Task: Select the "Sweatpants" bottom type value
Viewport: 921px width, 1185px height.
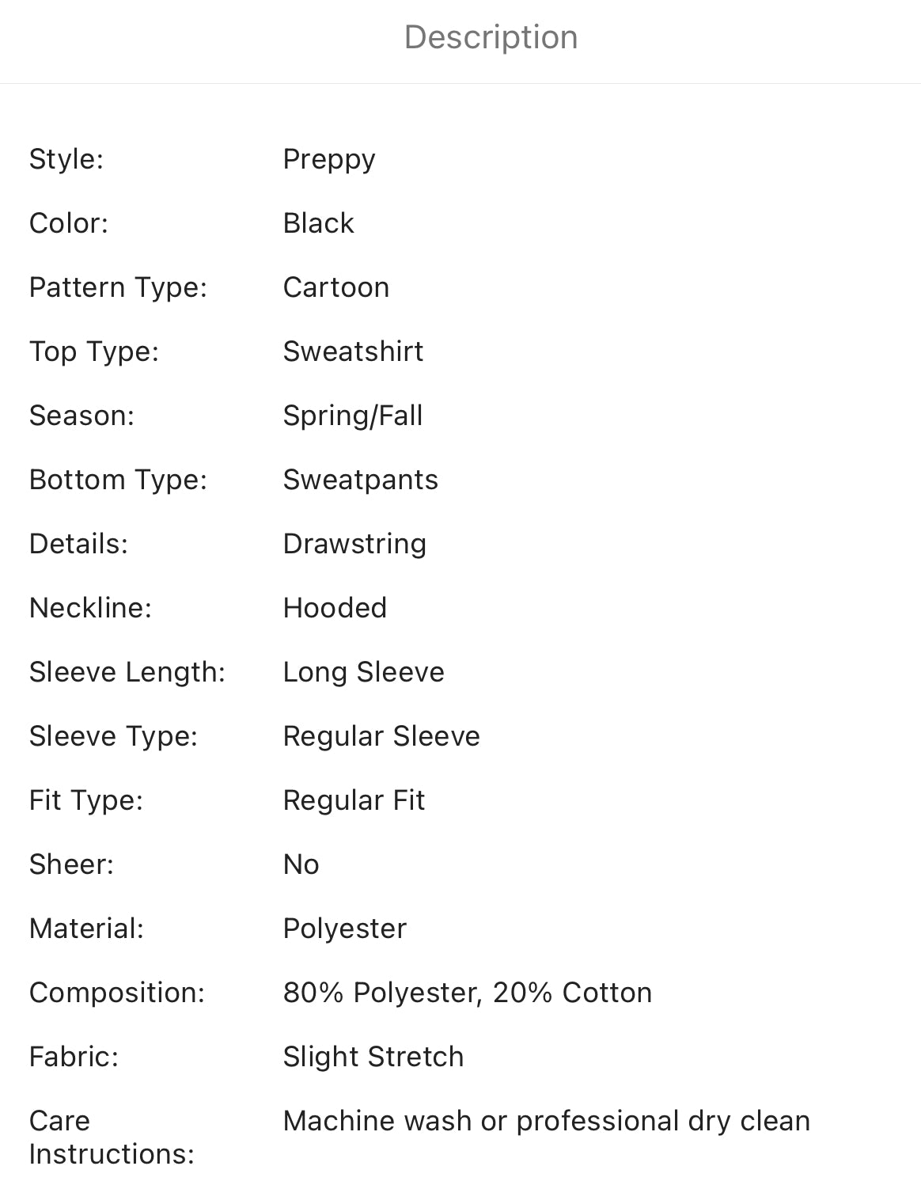Action: coord(360,480)
